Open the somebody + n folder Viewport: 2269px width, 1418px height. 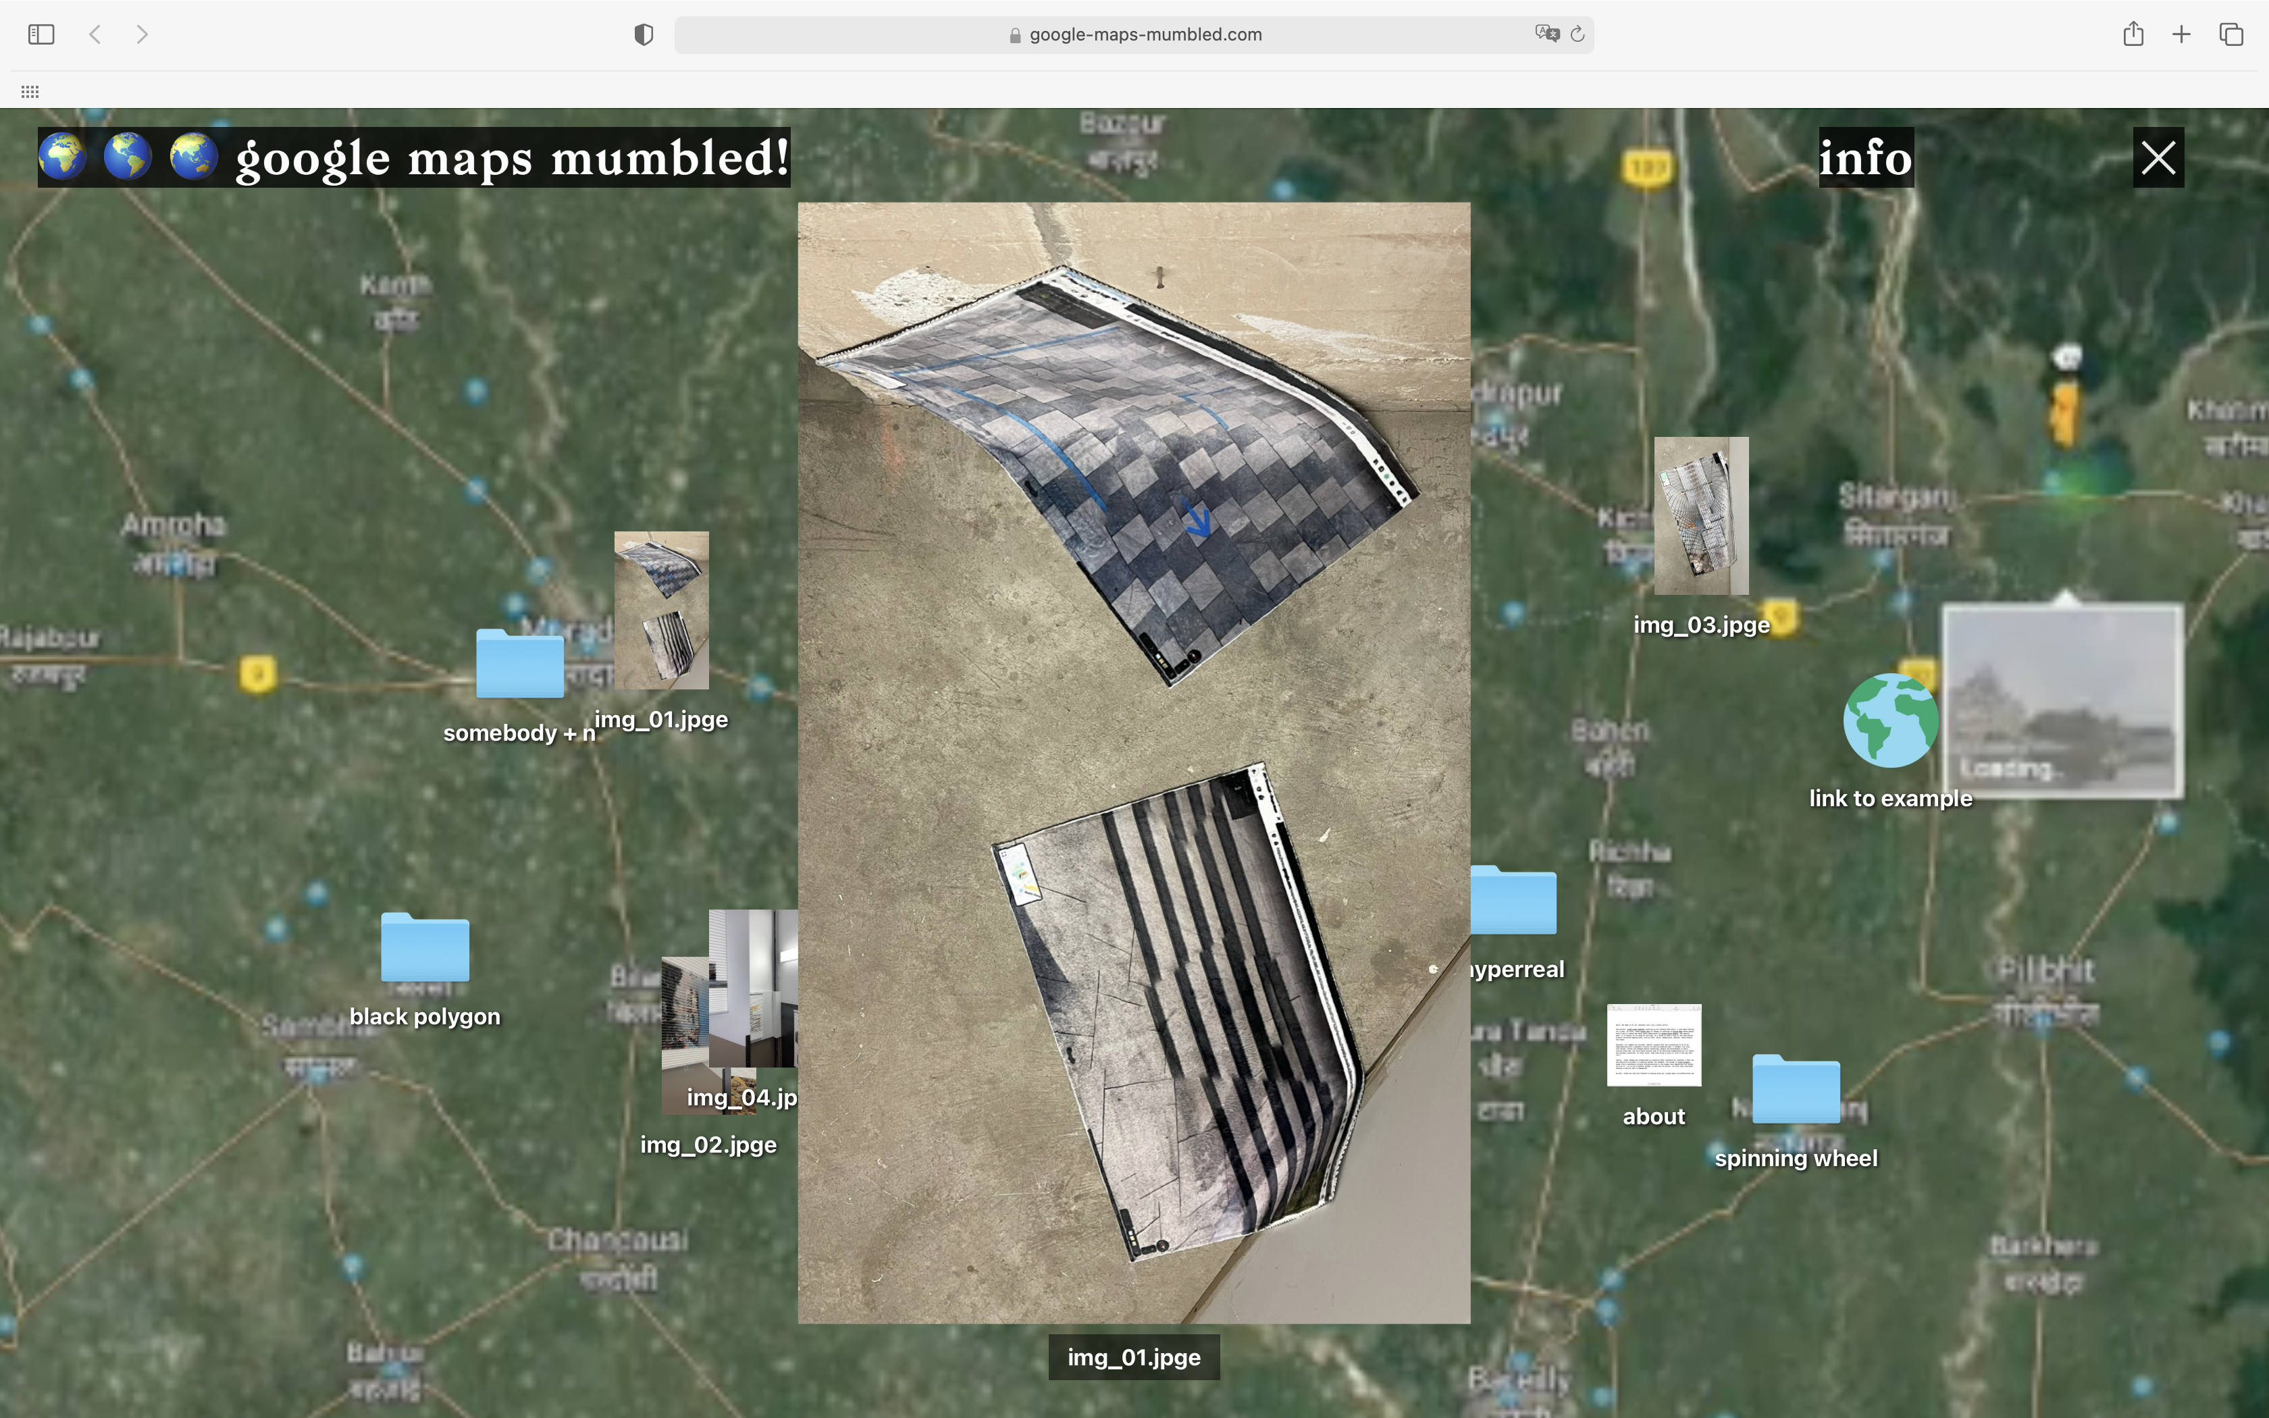(519, 664)
